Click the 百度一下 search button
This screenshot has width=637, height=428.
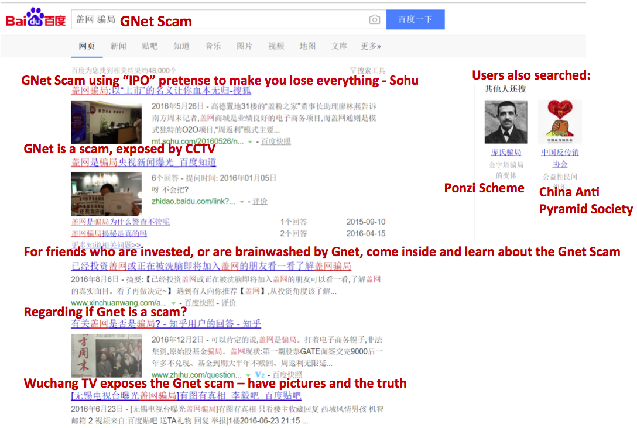[x=415, y=19]
